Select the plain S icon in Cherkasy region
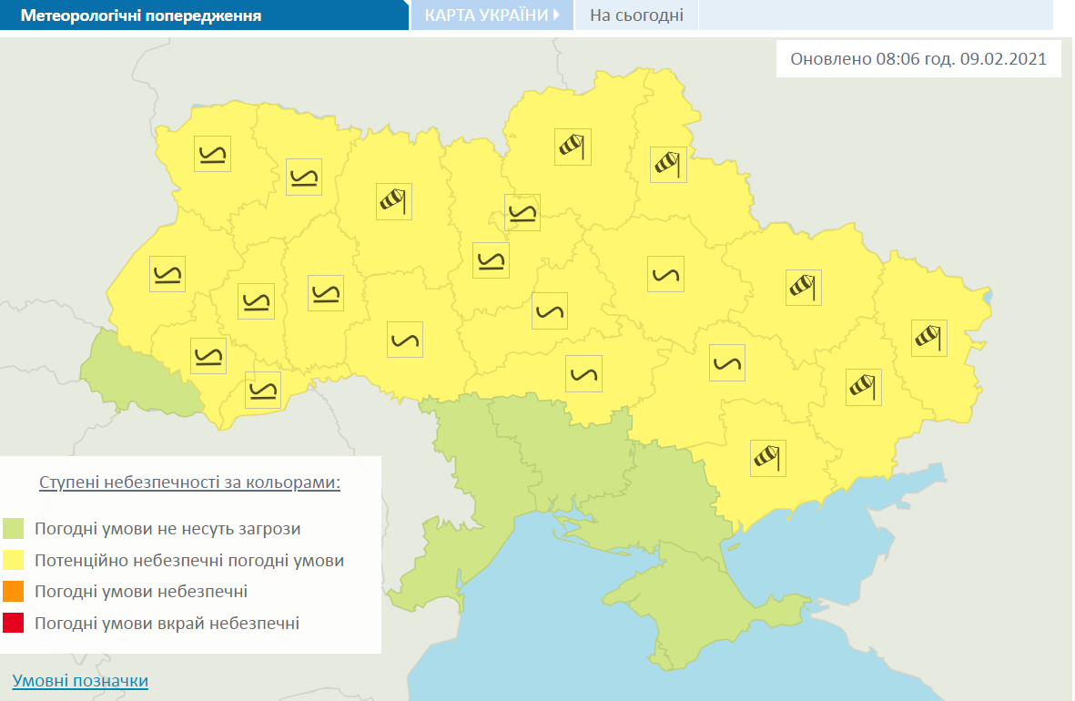The width and height of the screenshot is (1075, 701). tap(550, 311)
